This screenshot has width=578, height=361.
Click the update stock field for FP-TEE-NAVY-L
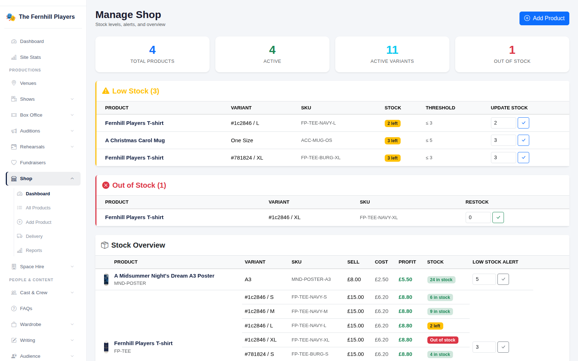504,123
